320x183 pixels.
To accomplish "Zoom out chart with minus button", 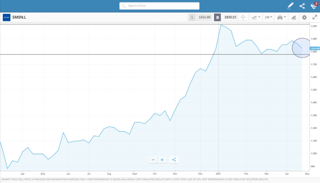I will click(153, 160).
